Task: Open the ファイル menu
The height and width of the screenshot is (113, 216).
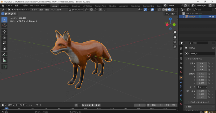Action: tap(9, 6)
